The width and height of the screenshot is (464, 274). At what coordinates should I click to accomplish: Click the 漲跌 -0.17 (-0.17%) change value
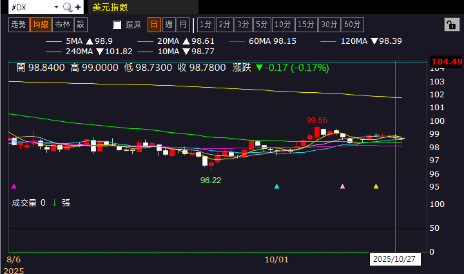pos(281,68)
